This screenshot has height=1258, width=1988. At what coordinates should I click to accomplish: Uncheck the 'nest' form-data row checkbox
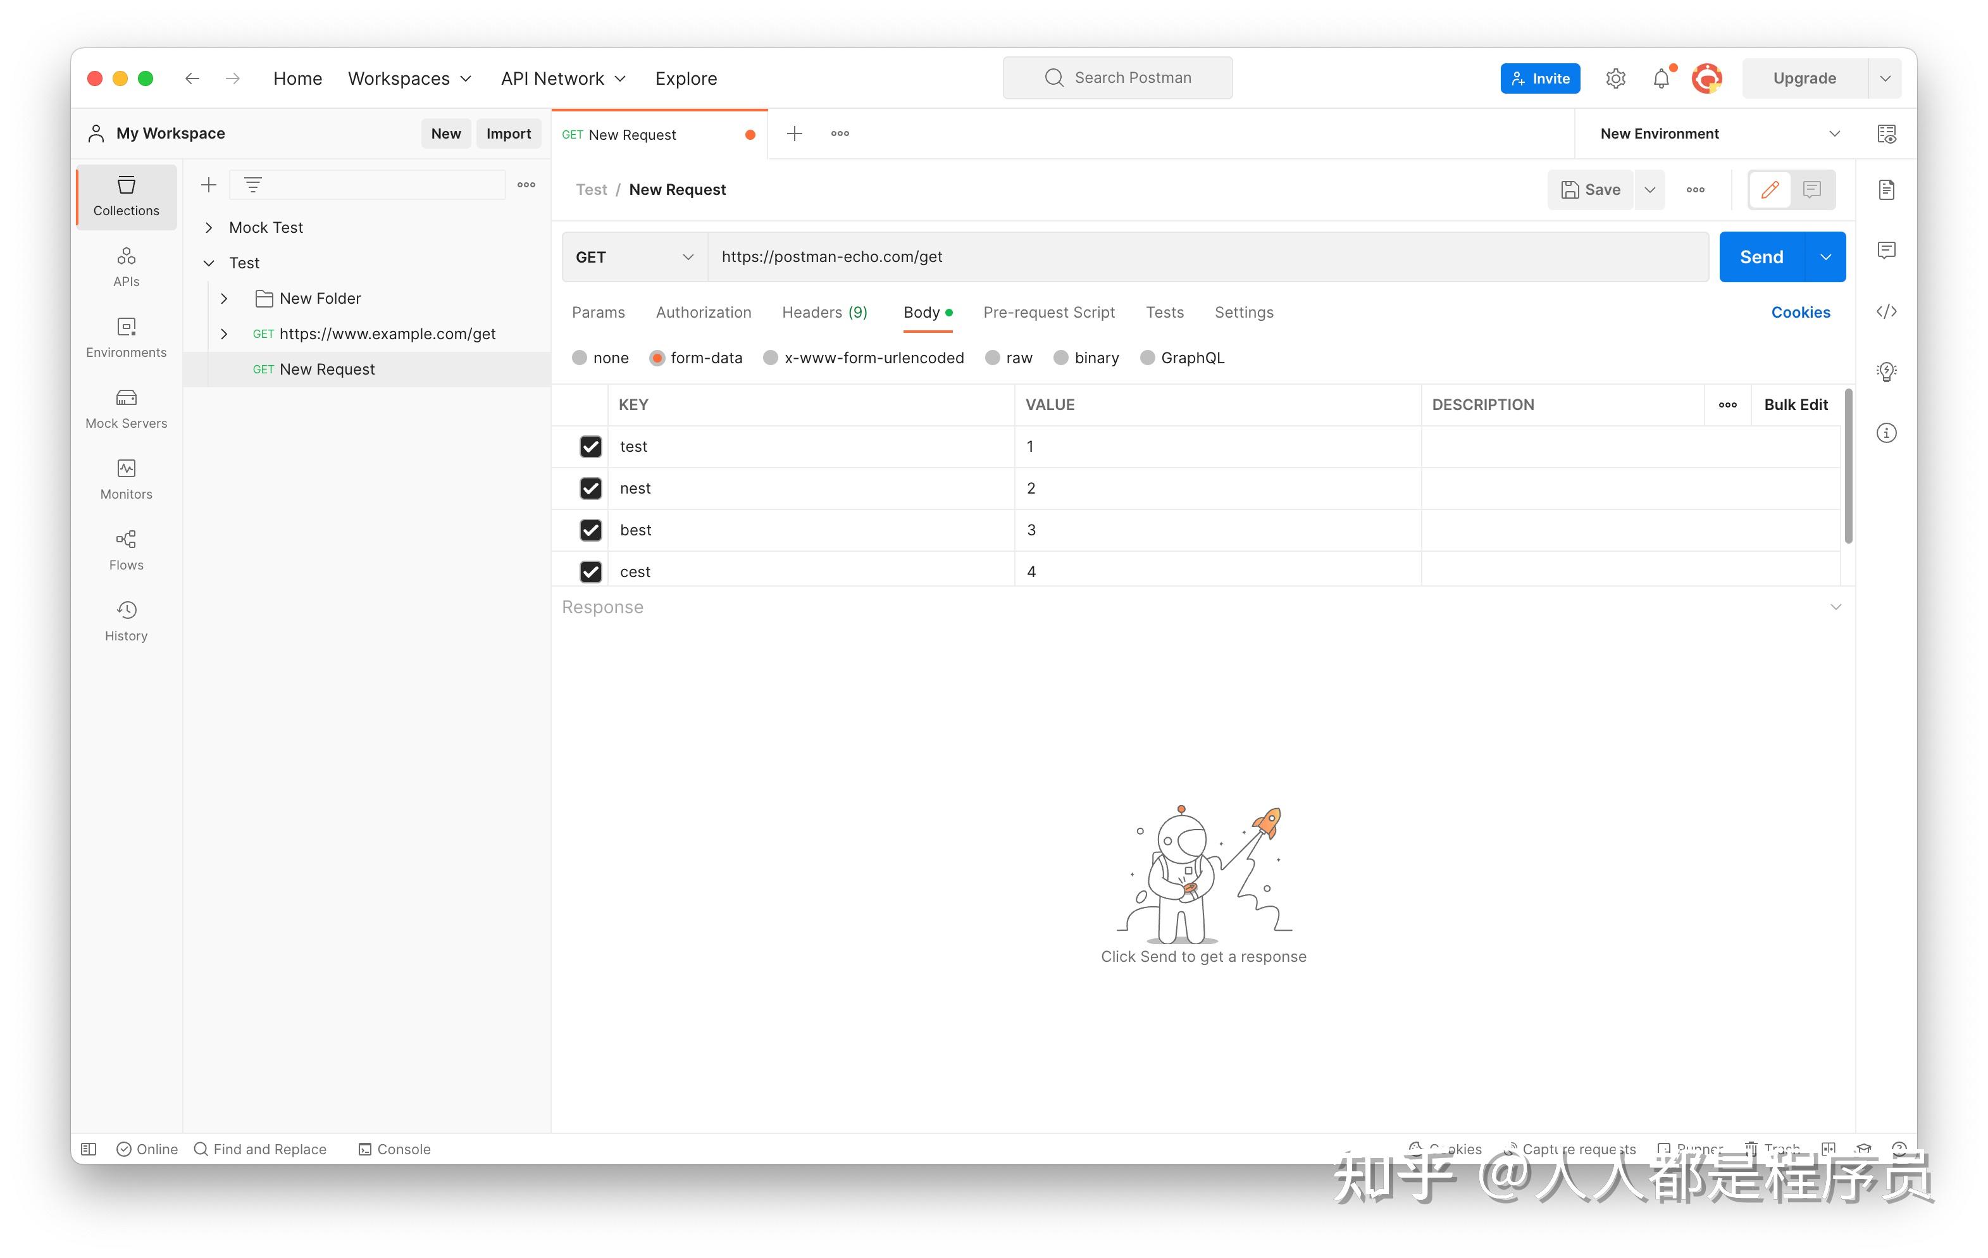click(590, 488)
